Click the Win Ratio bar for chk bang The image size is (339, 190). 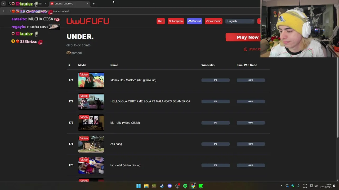[x=216, y=144]
